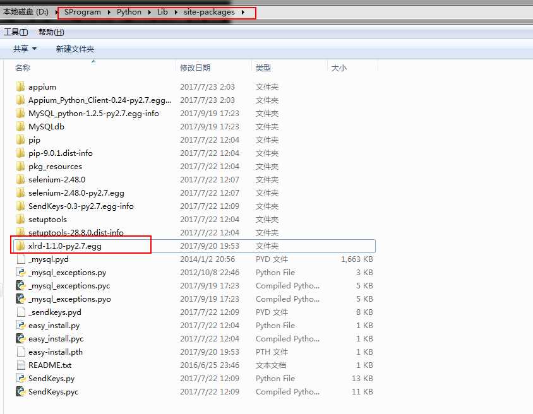
Task: Click the pip folder icon
Action: (20, 140)
